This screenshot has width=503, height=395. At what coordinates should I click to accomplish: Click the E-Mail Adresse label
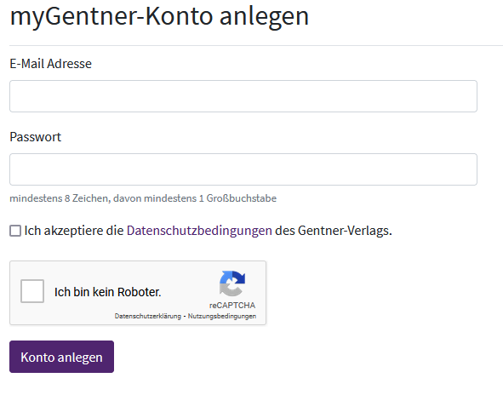click(x=50, y=64)
